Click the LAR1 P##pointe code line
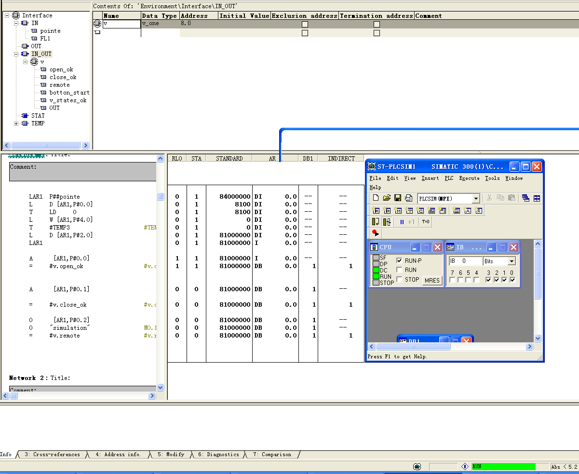Image resolution: width=579 pixels, height=474 pixels. (54, 197)
